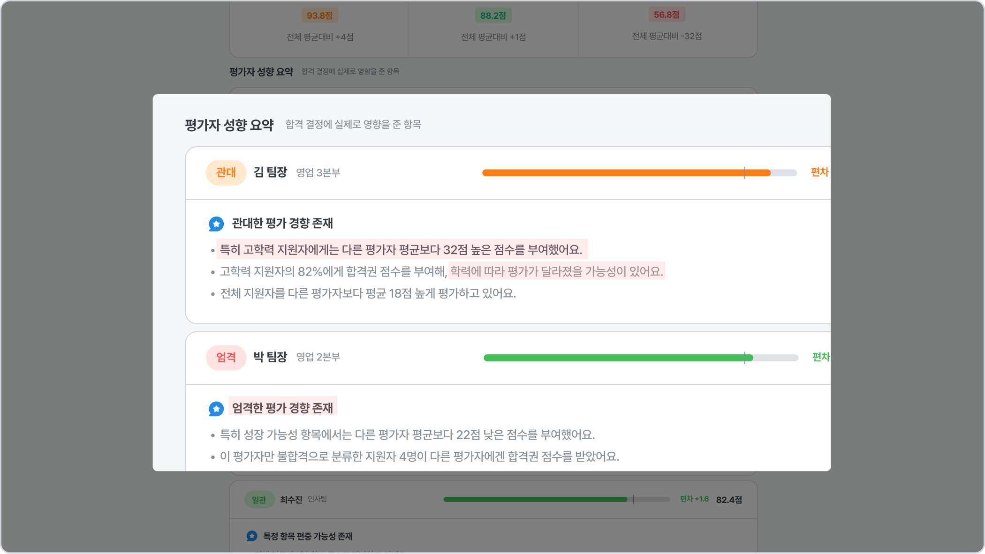Click the star badge beside 특정 항목 편중 가능성 존재
Viewport: 985px width, 554px height.
(252, 536)
